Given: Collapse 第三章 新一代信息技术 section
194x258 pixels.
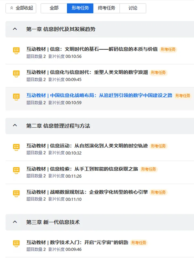Looking at the screenshot, I should (15, 222).
